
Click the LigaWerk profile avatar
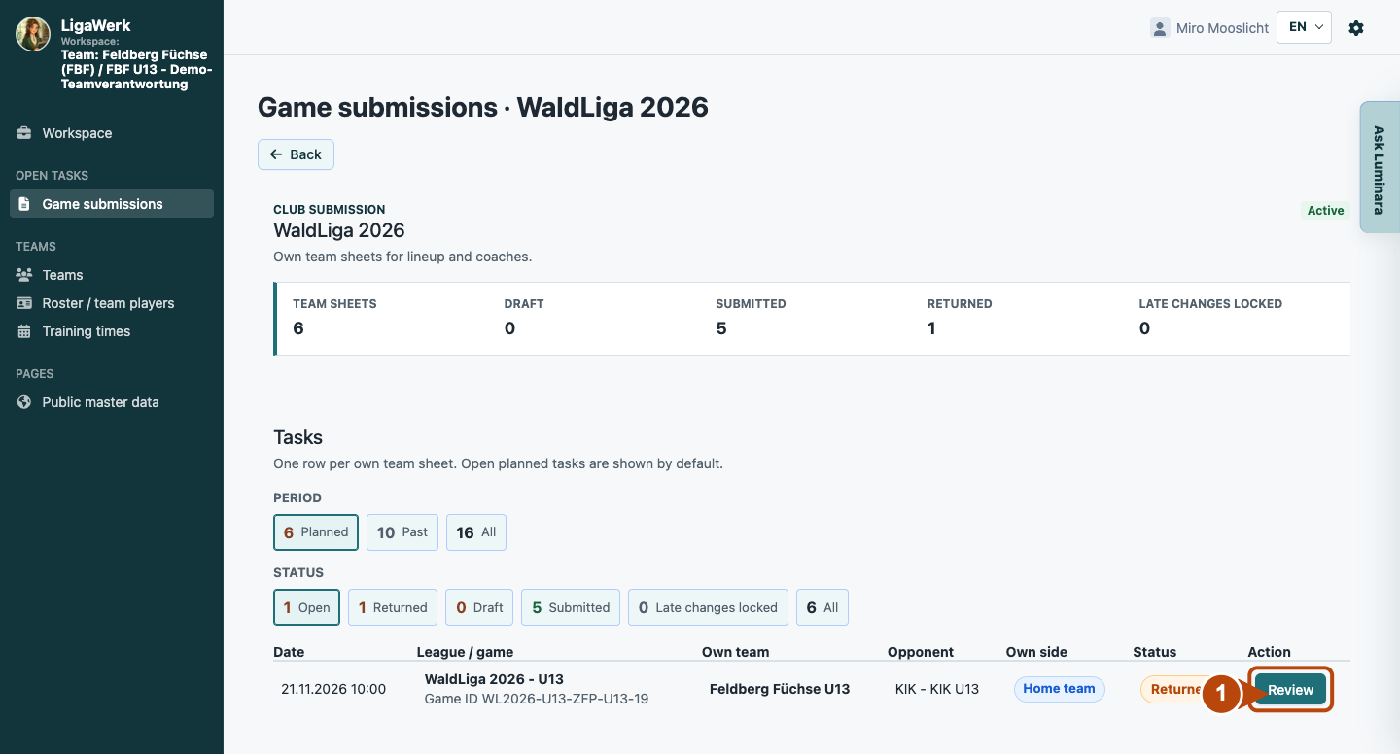(33, 34)
